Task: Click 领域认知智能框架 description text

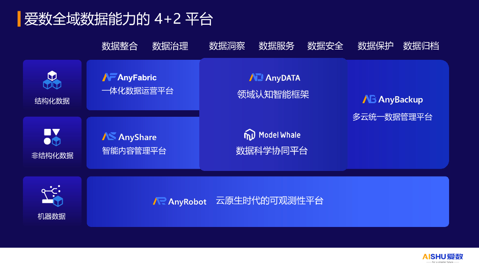Action: 273,94
